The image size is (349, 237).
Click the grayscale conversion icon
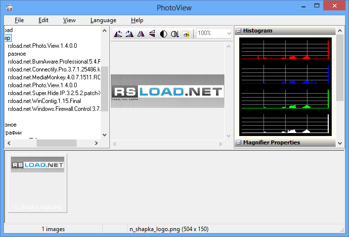pos(175,34)
